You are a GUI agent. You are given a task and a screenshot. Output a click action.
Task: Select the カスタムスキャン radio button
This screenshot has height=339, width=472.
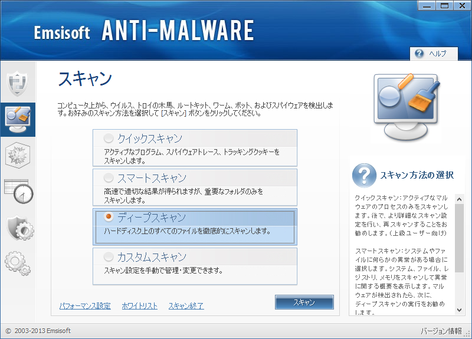[x=109, y=257]
